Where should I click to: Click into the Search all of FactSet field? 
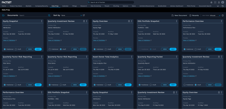pyautogui.click(x=111, y=2)
